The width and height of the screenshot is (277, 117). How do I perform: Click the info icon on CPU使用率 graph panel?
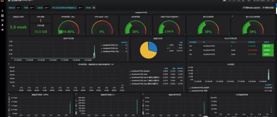pos(9,64)
